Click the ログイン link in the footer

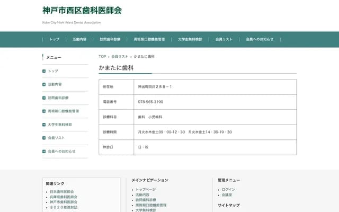pos(228,189)
